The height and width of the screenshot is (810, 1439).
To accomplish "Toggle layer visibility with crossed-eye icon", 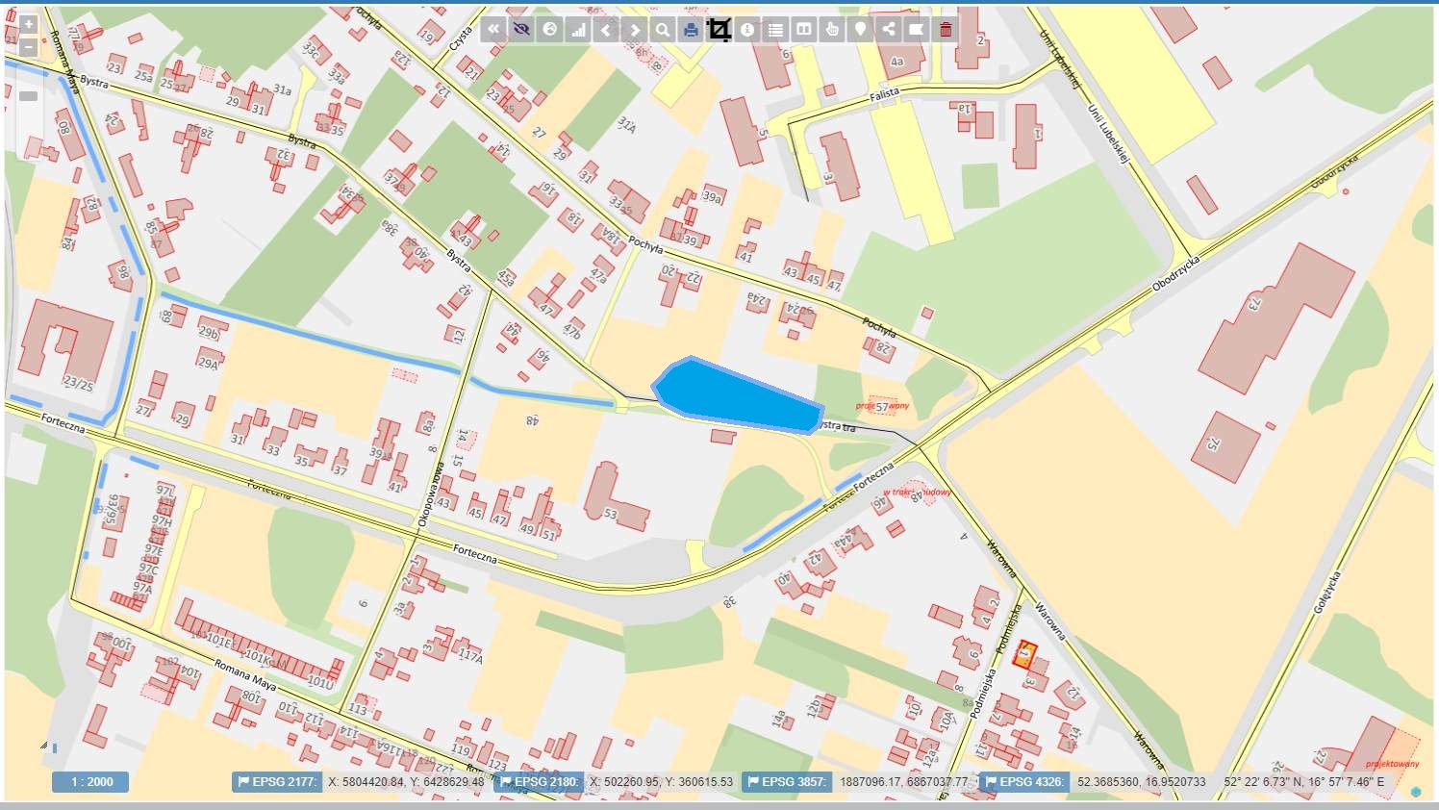I will coord(521,30).
